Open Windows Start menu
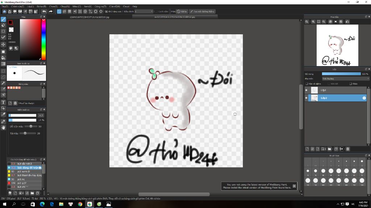Screen dimensions: 371x208 point(4,204)
